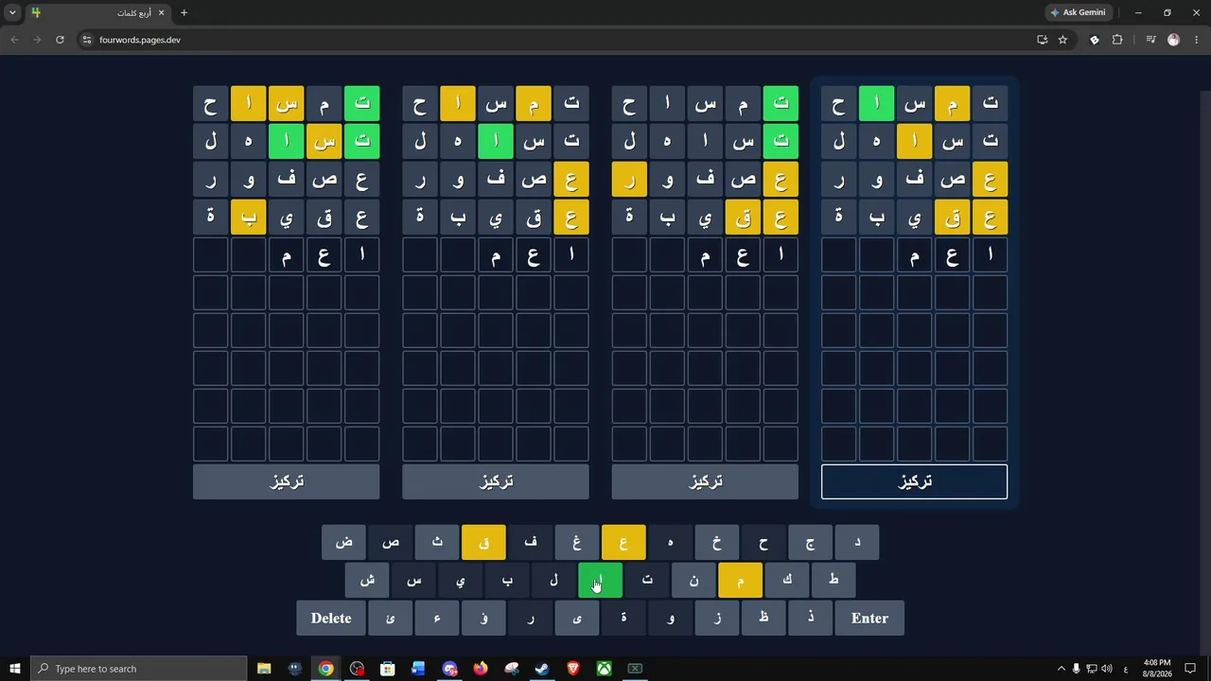Image resolution: width=1211 pixels, height=681 pixels.
Task: Open Steam from the taskbar
Action: [x=542, y=669]
